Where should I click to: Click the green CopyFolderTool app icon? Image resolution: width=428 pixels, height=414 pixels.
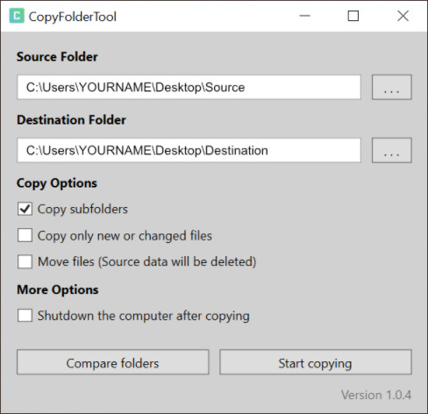tap(17, 16)
